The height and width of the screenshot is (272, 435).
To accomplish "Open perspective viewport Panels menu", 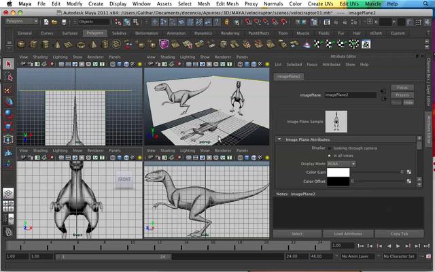I will [242, 57].
